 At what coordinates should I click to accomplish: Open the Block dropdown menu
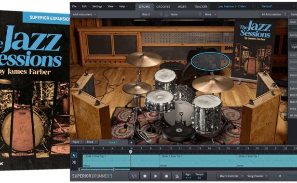point(92,142)
